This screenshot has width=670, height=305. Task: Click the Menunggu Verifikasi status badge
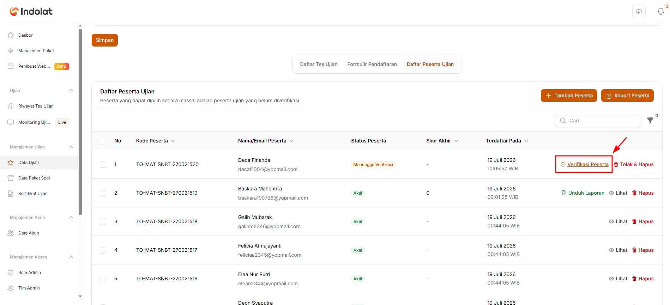373,165
